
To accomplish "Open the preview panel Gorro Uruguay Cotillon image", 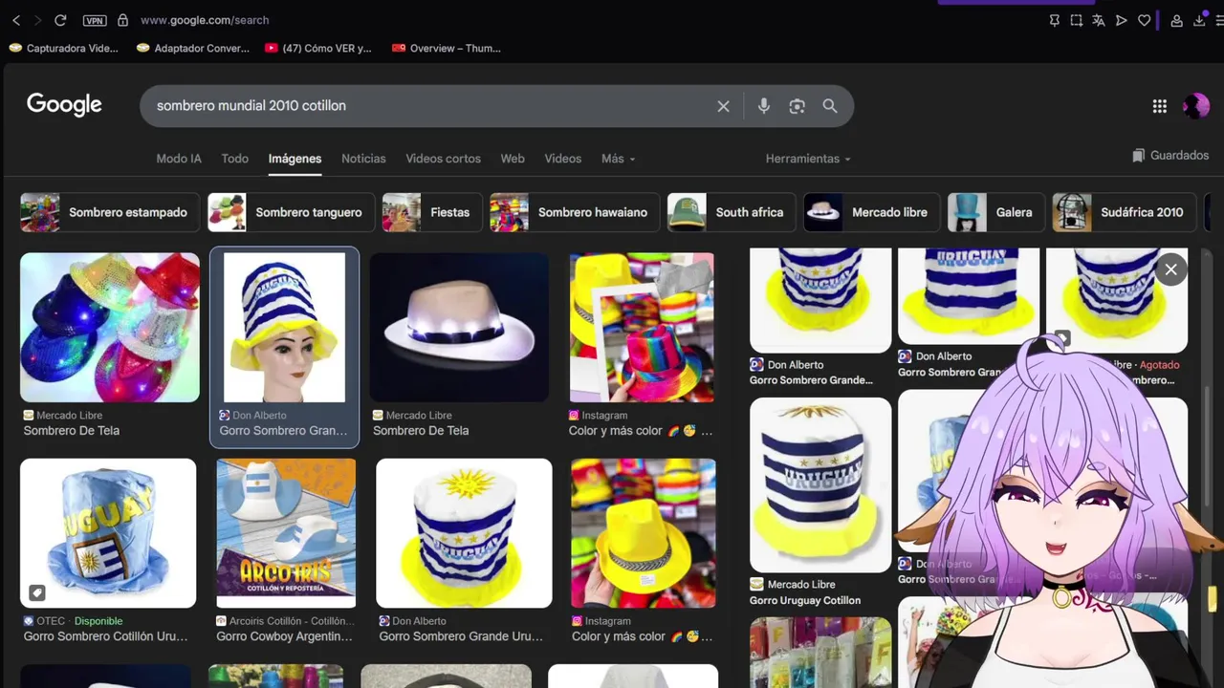I will coord(820,485).
